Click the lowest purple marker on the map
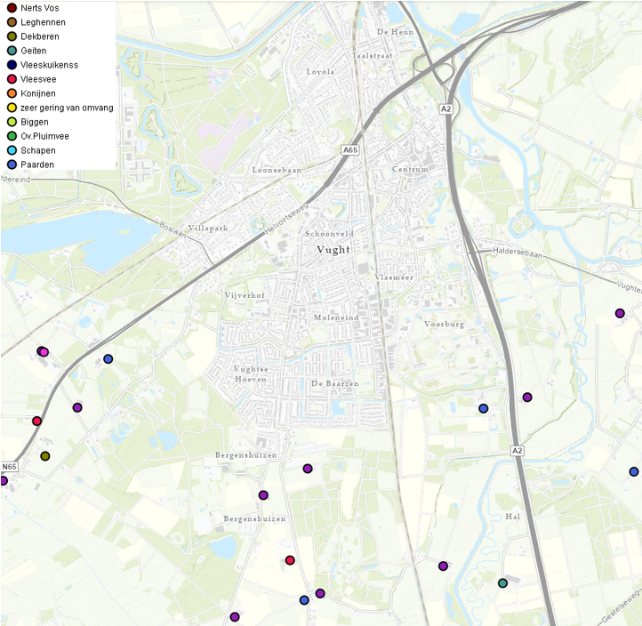 [x=235, y=616]
